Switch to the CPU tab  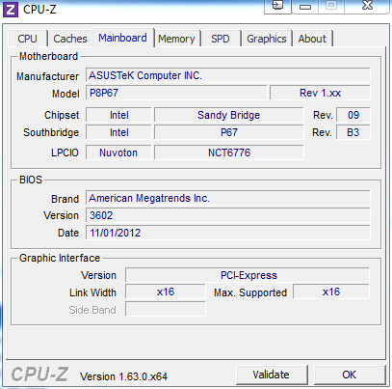(x=28, y=39)
